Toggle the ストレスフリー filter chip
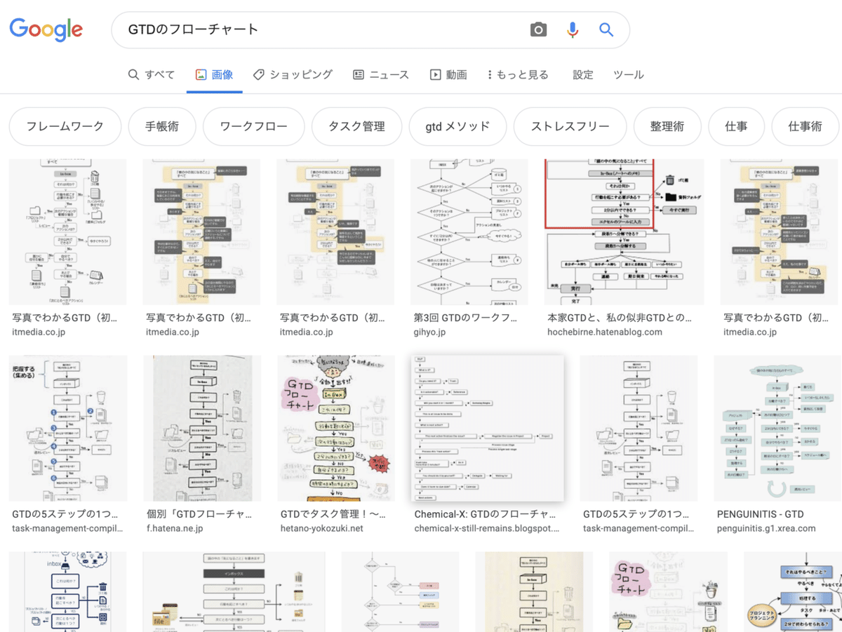This screenshot has width=842, height=632. pyautogui.click(x=570, y=126)
